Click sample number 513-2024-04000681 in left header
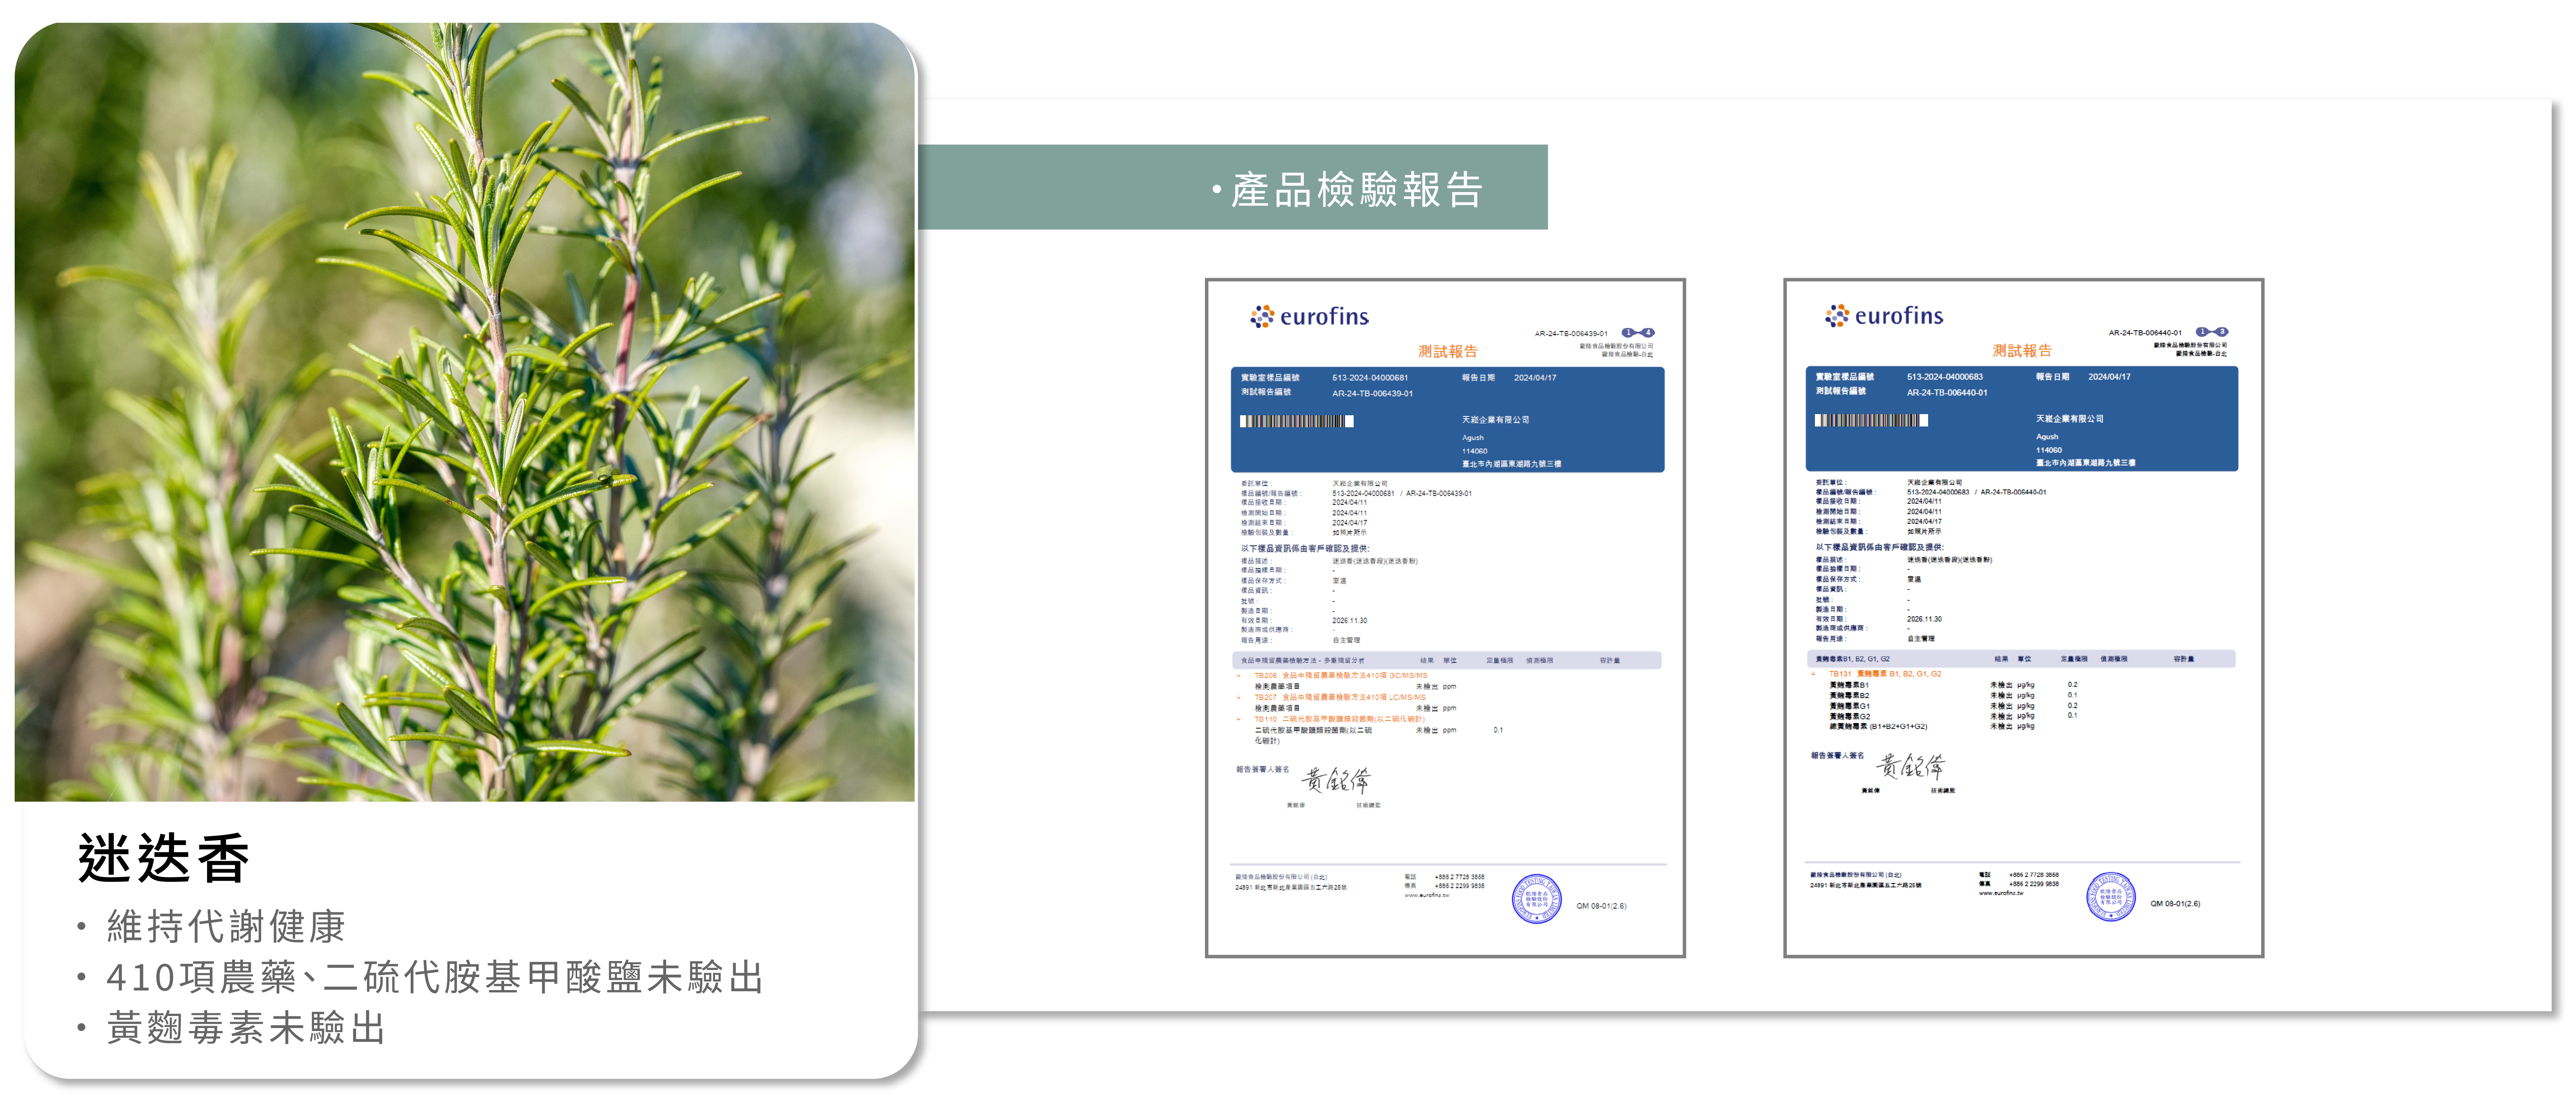 tap(1370, 378)
